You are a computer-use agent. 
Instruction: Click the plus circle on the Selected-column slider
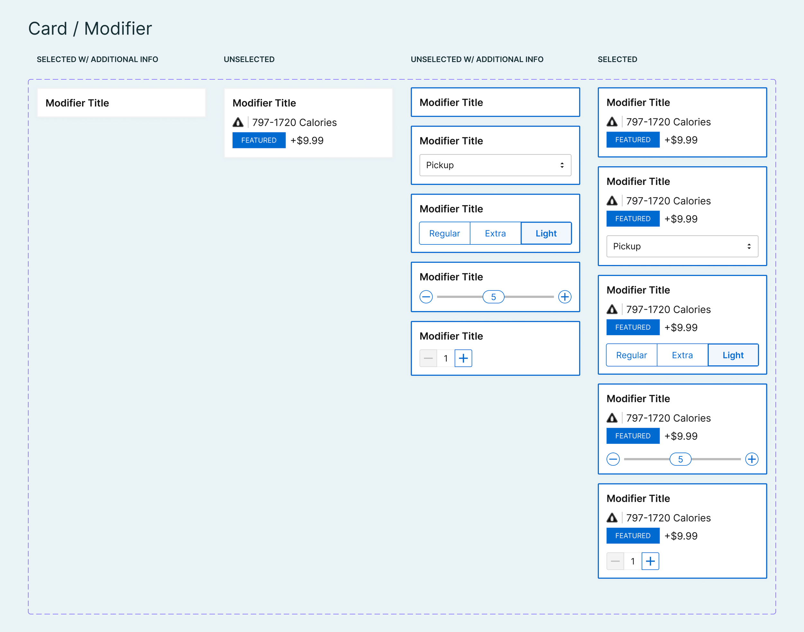pyautogui.click(x=752, y=459)
